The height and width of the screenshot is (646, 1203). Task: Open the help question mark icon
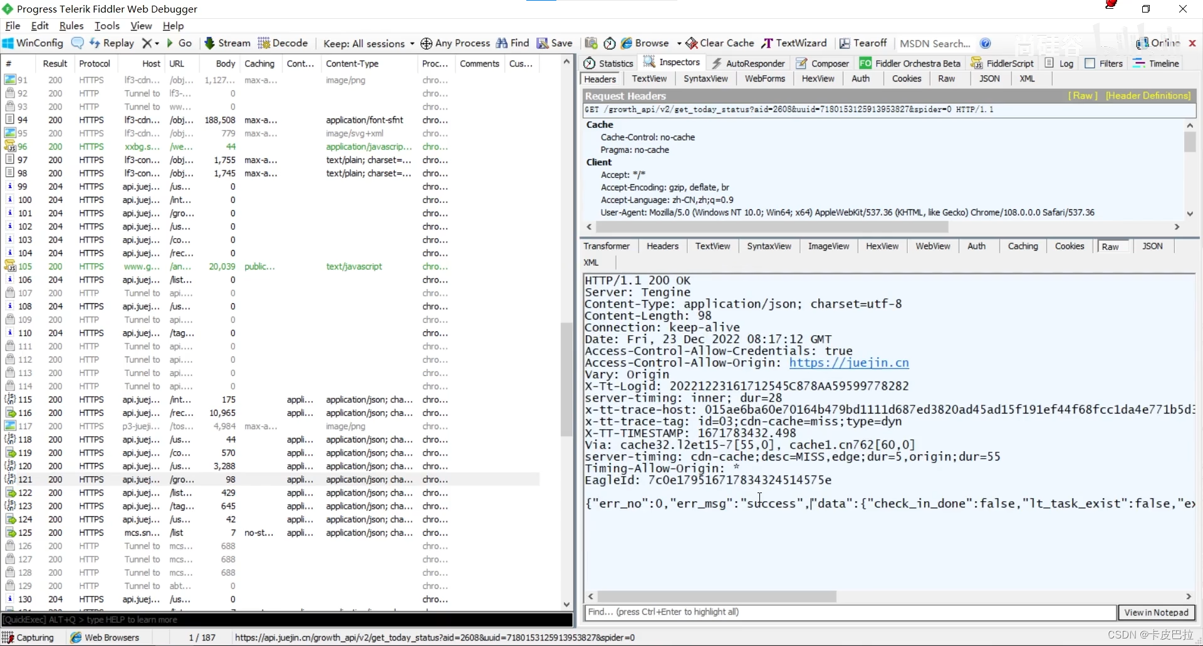(x=986, y=43)
